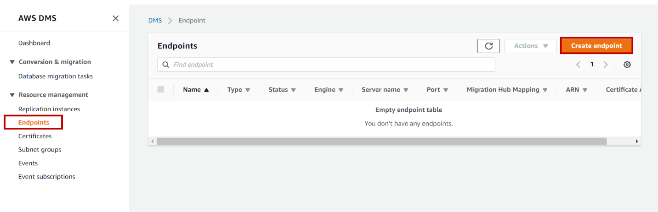Click the refresh endpoints icon button
Image resolution: width=658 pixels, height=212 pixels.
coord(488,46)
